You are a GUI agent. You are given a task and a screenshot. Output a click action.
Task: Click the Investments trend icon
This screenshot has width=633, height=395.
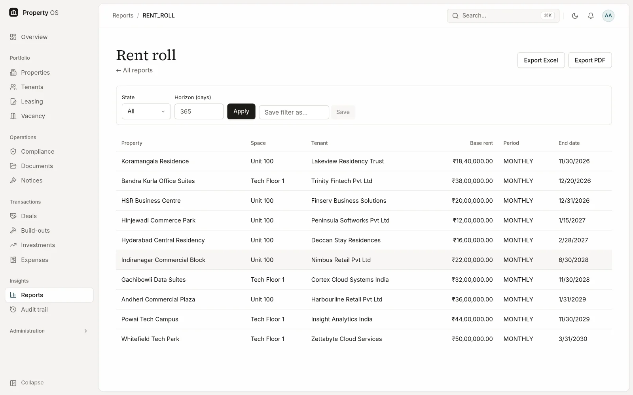pos(13,245)
